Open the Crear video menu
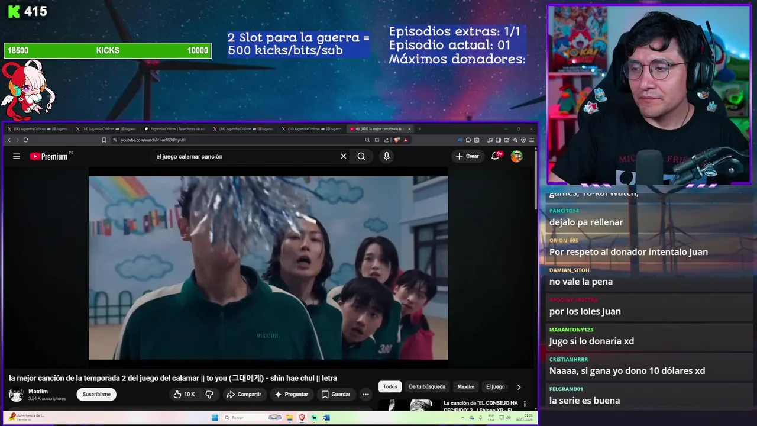 [467, 156]
